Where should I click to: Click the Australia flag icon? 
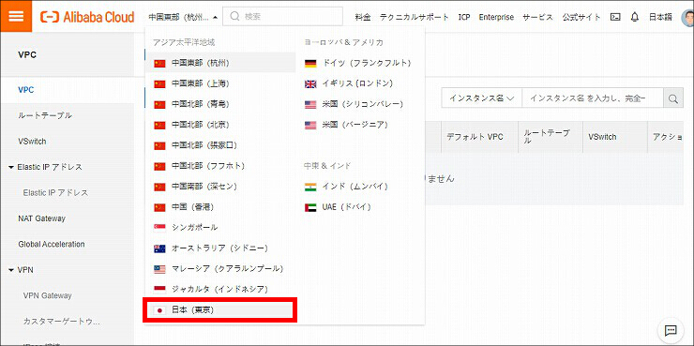pos(159,248)
